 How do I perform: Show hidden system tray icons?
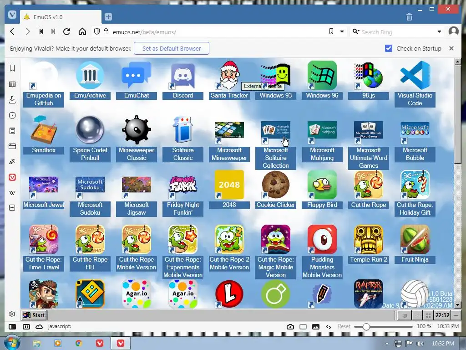click(x=387, y=344)
